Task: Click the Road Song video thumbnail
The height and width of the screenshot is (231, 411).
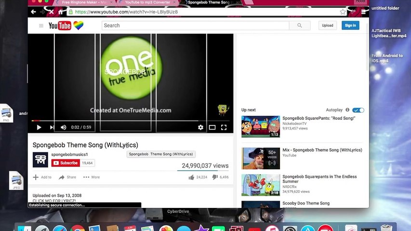Action: click(261, 127)
